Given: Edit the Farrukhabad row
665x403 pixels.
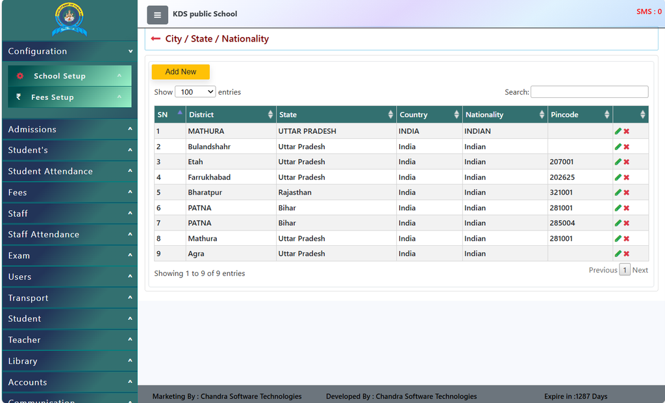Looking at the screenshot, I should tap(618, 177).
